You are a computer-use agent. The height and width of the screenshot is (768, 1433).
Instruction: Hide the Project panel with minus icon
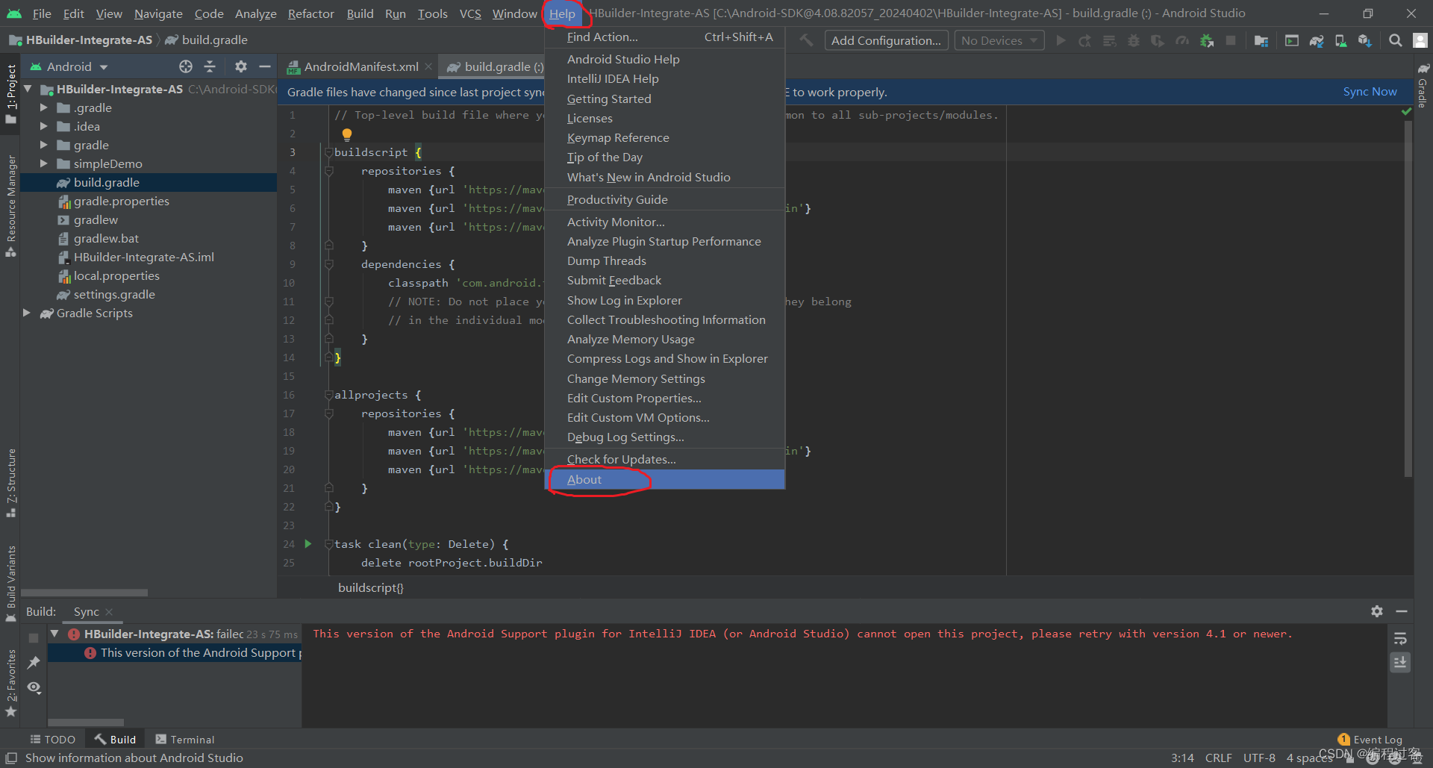click(264, 66)
